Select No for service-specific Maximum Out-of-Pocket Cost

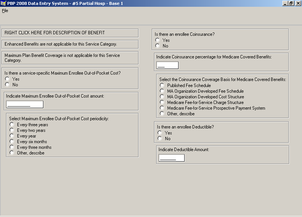7,84
